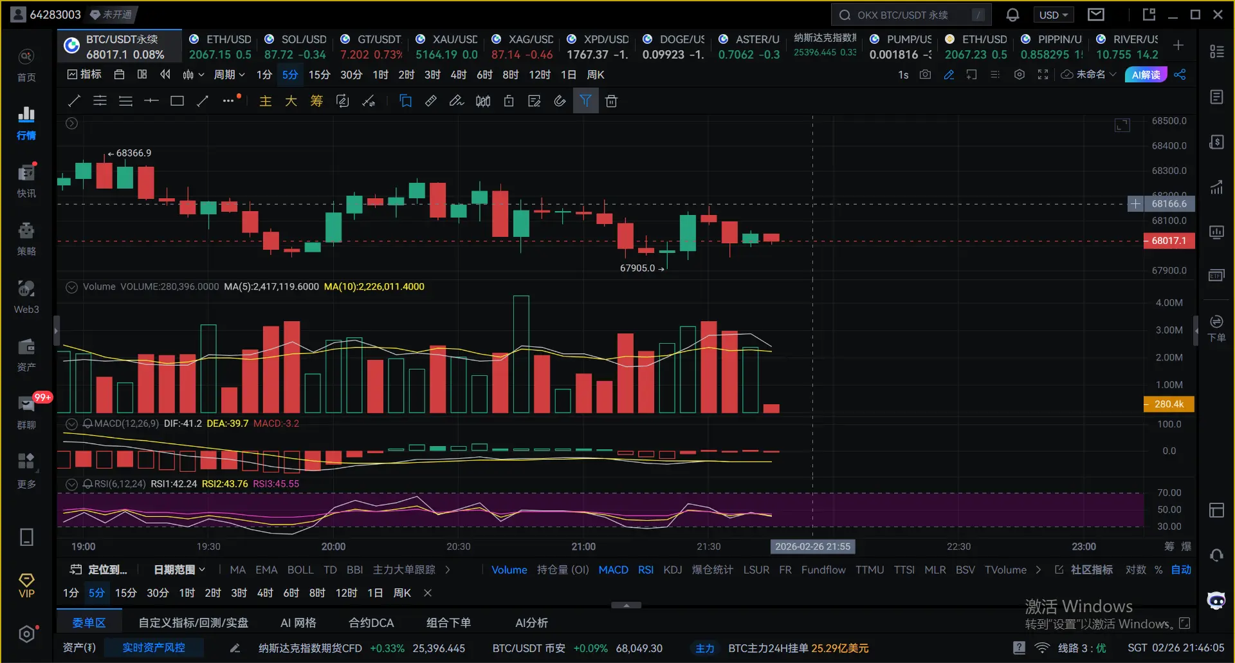Open the 策略 strategy robot icon
The image size is (1235, 663).
[x=26, y=239]
